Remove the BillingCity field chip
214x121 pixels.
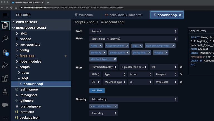tap(104, 53)
